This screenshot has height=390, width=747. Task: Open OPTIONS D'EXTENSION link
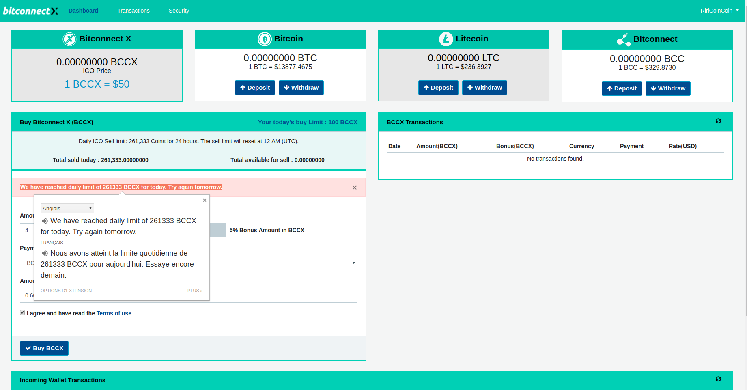66,291
